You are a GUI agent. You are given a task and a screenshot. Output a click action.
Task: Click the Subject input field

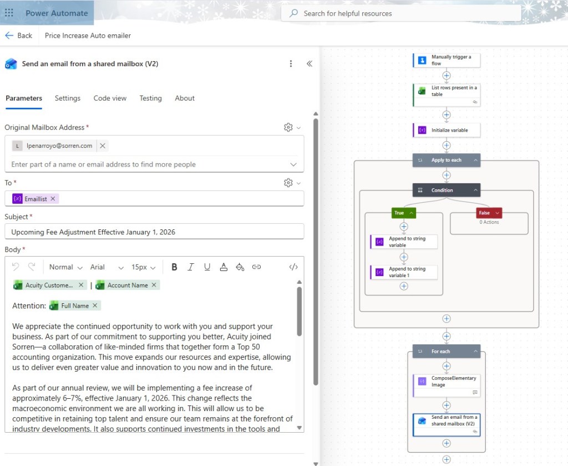click(x=154, y=232)
